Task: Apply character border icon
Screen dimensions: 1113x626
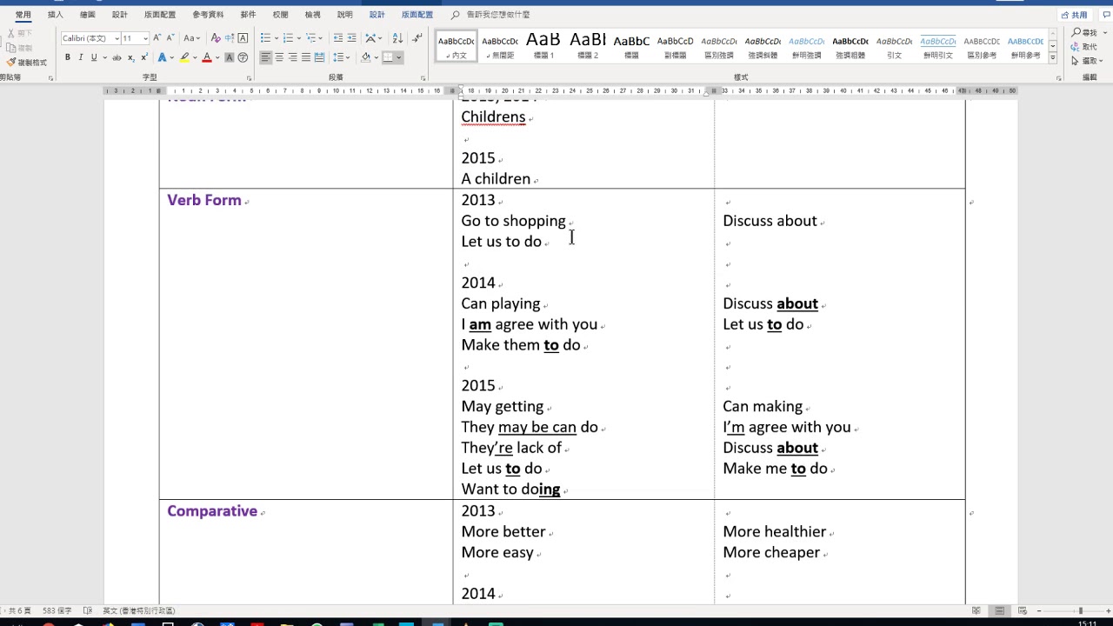Action: (243, 38)
